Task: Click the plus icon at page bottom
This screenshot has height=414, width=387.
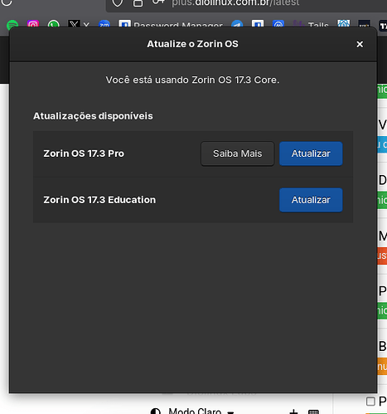Action: click(x=293, y=412)
